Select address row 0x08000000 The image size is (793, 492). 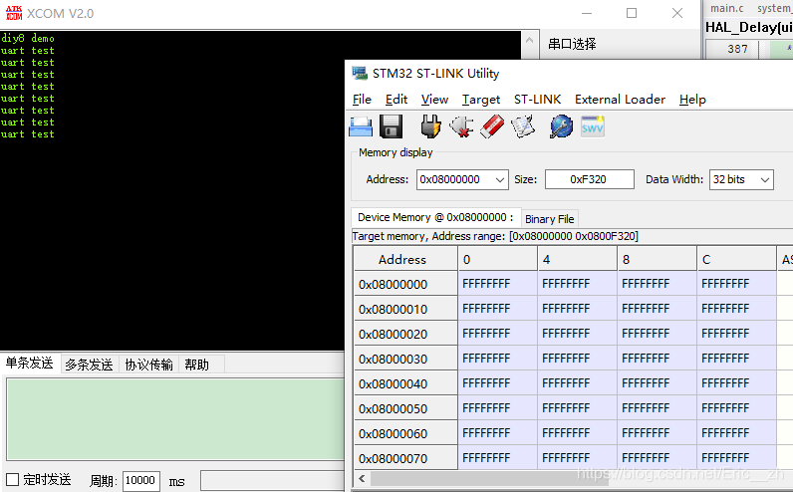point(406,284)
